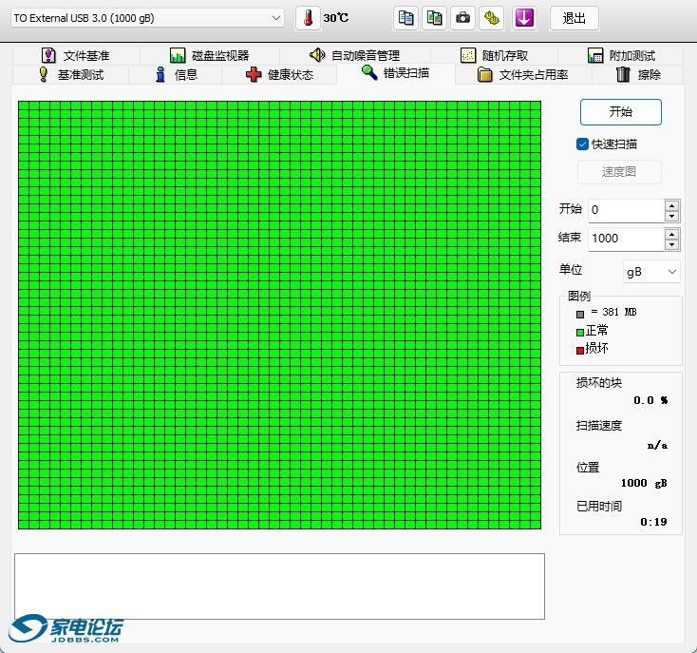Click the 错误扫描 magnifier icon
This screenshot has width=697, height=653.
369,72
